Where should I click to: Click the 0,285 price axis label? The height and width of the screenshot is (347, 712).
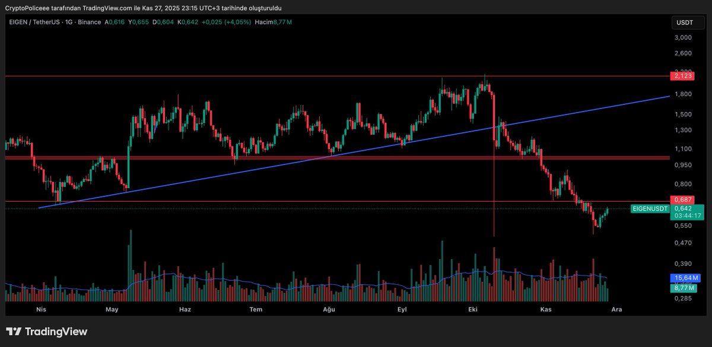(684, 299)
